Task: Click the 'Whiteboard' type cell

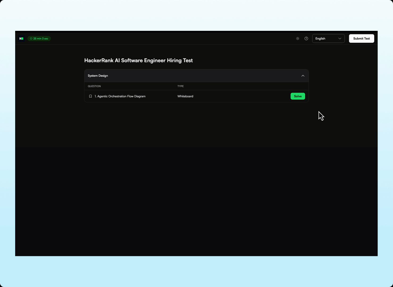Action: (185, 96)
